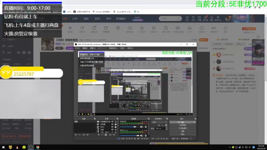Open the Windows Start menu
The image size is (267, 150).
pos(3,147)
